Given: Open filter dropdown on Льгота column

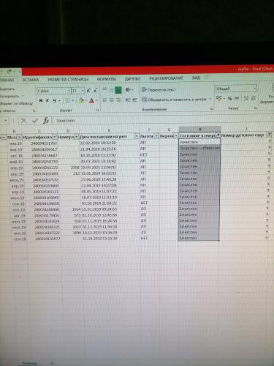Looking at the screenshot, I should point(156,136).
